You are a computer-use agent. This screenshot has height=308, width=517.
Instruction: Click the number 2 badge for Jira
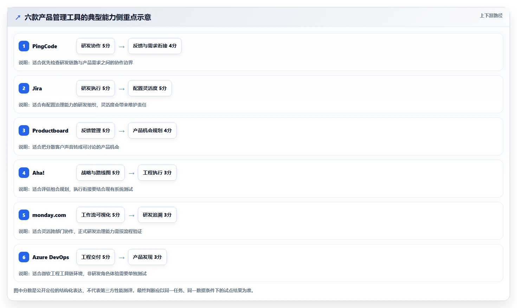click(x=24, y=88)
